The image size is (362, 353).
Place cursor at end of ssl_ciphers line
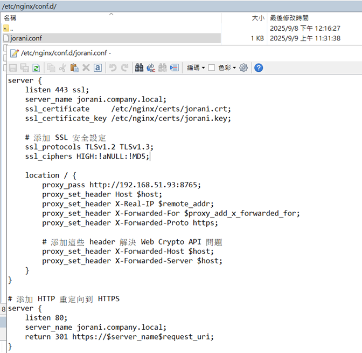click(150, 157)
